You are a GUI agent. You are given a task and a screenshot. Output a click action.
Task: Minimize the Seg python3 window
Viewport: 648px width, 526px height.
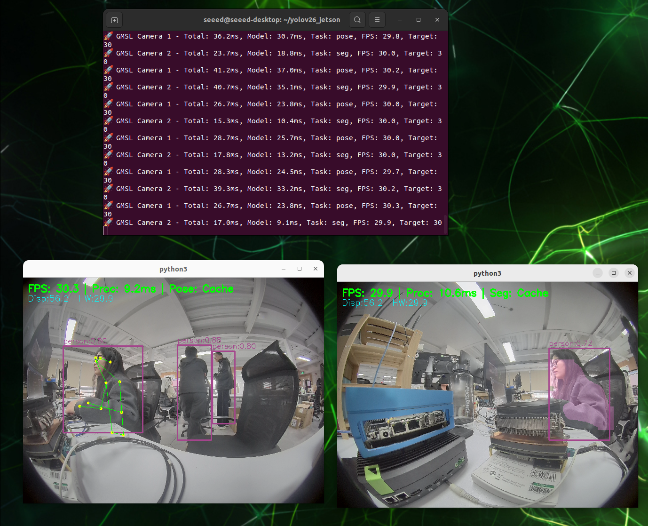pyautogui.click(x=598, y=273)
